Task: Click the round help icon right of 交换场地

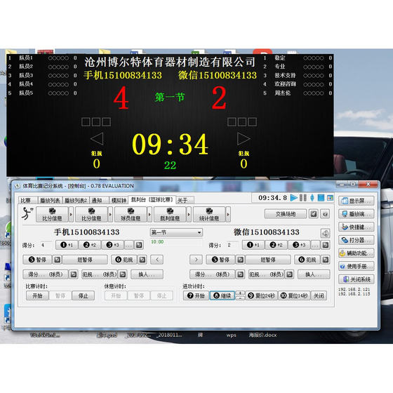Action: click(x=325, y=214)
